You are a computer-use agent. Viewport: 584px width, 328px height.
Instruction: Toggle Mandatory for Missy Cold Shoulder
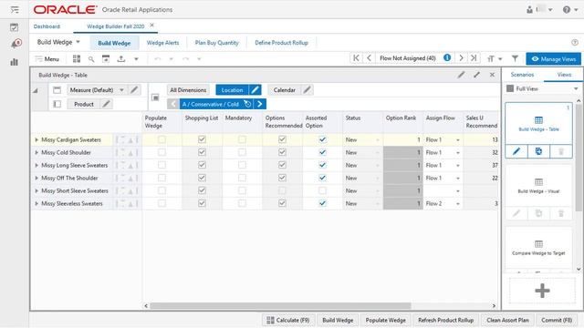pos(242,152)
